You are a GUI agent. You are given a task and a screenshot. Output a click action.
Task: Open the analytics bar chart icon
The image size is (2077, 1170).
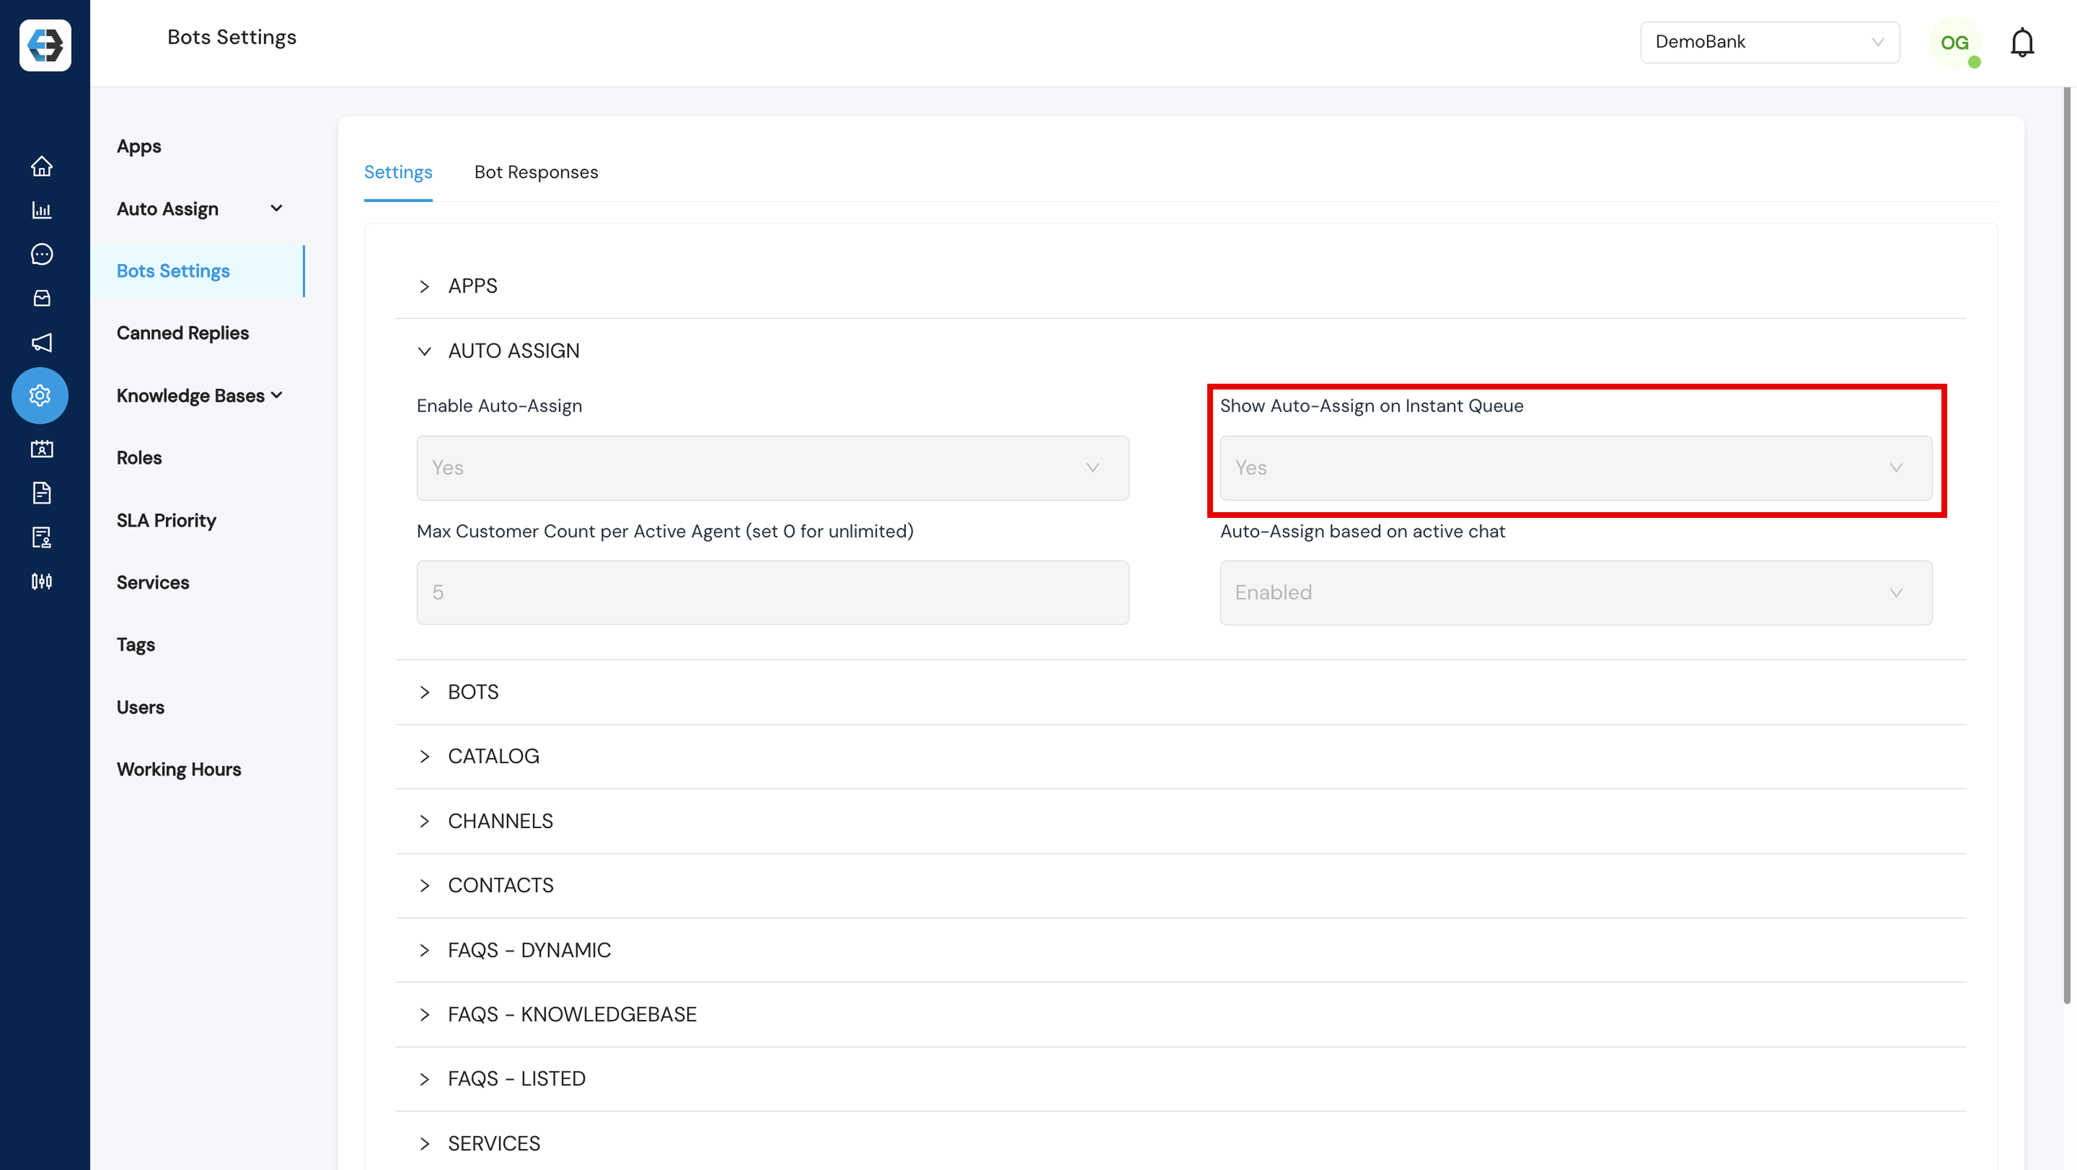[42, 211]
